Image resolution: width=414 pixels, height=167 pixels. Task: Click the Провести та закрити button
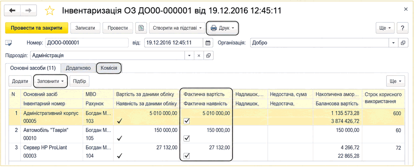tap(37, 28)
